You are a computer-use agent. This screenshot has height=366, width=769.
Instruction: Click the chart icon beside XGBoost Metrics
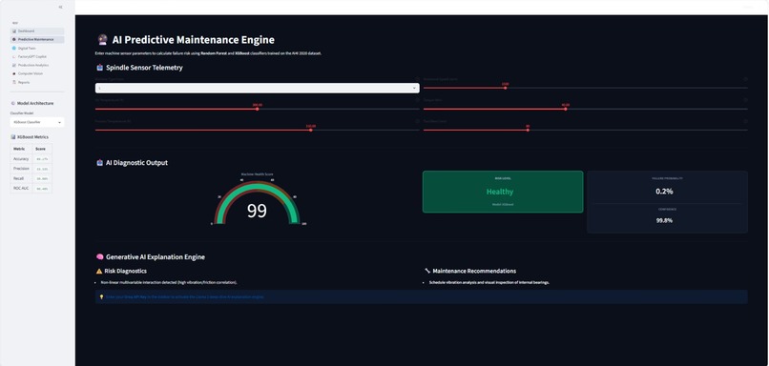tap(13, 137)
